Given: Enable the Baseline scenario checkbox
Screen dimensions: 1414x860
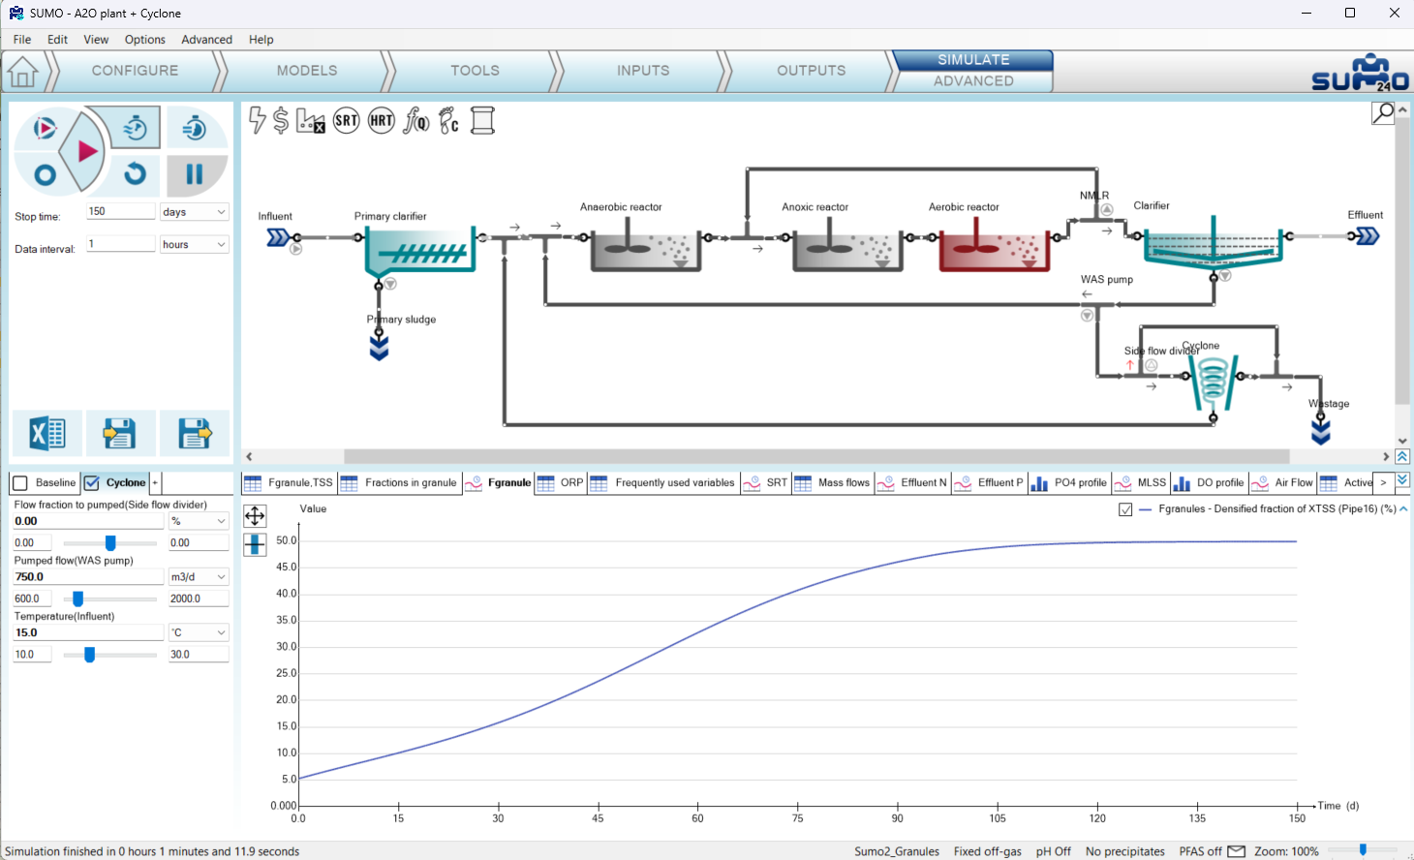Looking at the screenshot, I should [x=20, y=483].
